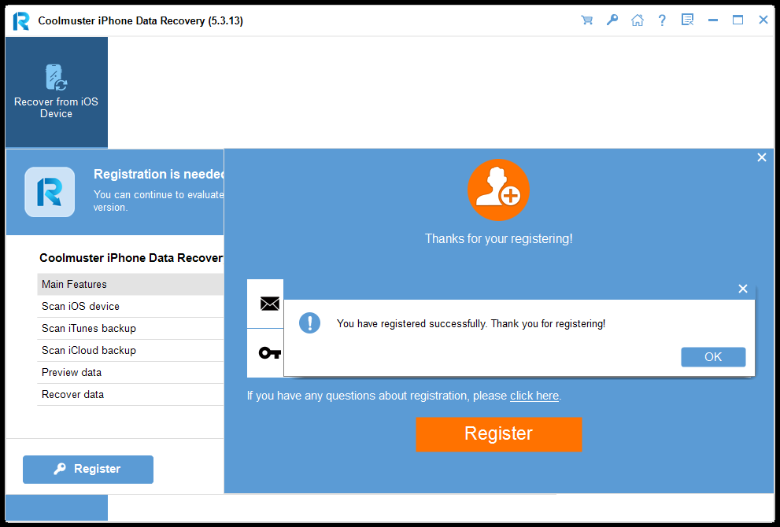
Task: Click the key license code icon
Action: (x=269, y=353)
